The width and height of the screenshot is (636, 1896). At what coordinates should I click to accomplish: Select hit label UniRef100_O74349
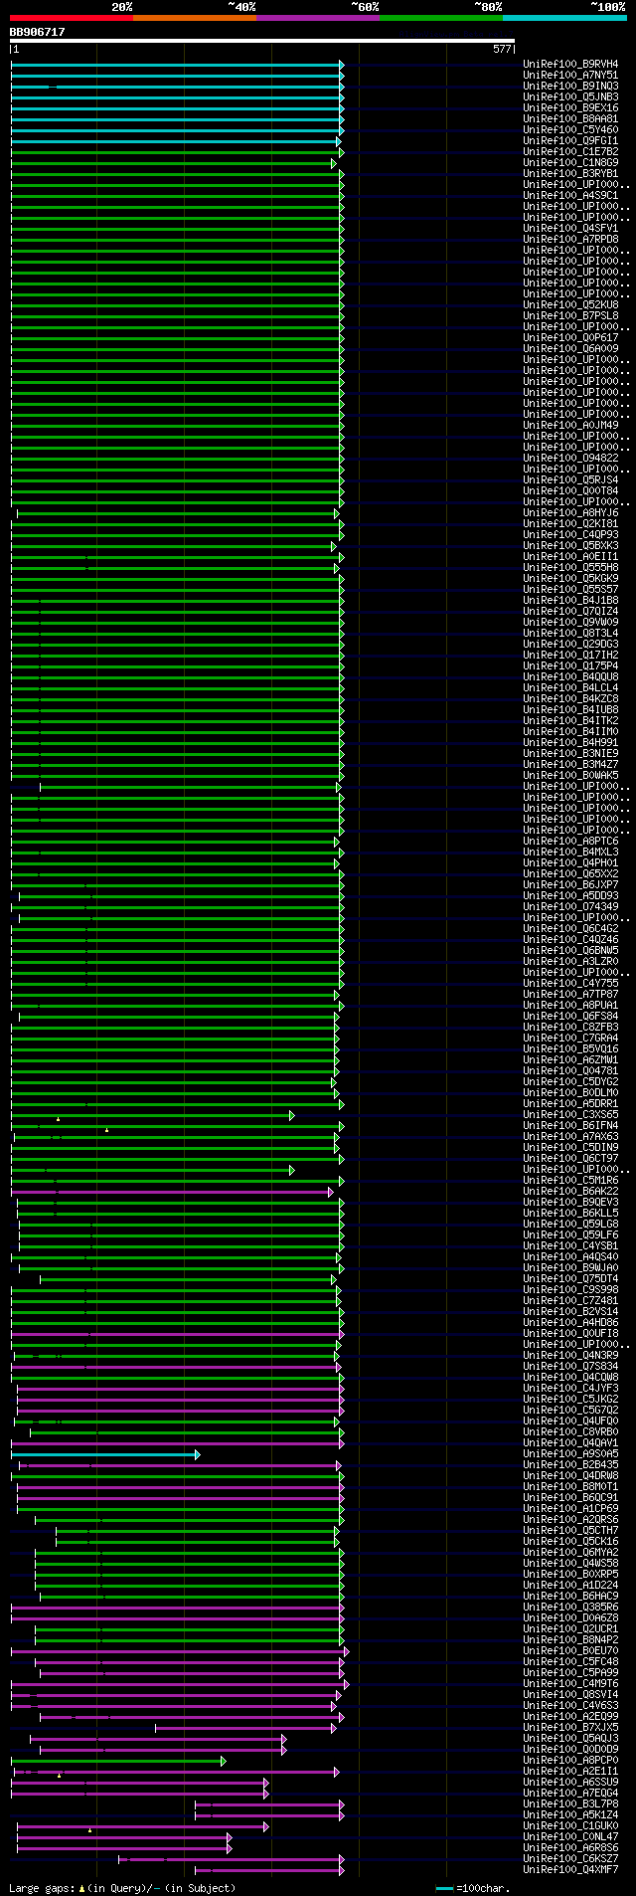pyautogui.click(x=570, y=906)
